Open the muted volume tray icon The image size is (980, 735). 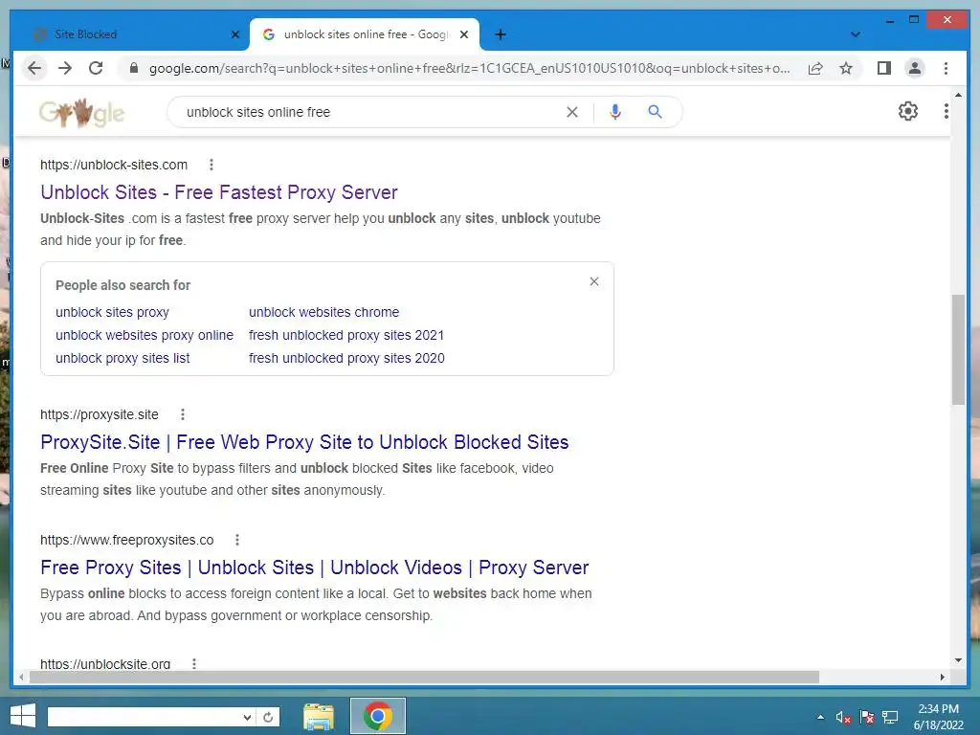click(843, 717)
